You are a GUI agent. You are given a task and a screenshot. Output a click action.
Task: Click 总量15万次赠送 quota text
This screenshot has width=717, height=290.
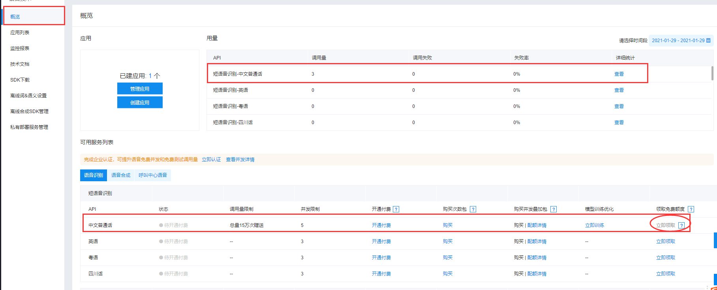247,225
